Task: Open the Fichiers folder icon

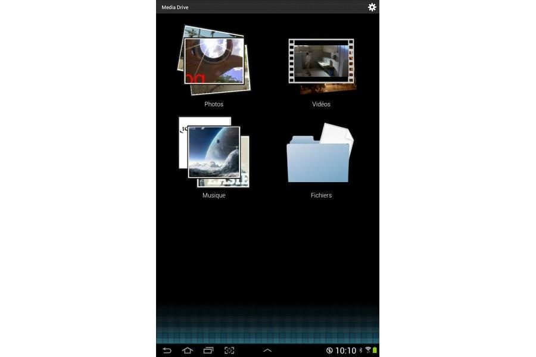Action: (x=320, y=153)
